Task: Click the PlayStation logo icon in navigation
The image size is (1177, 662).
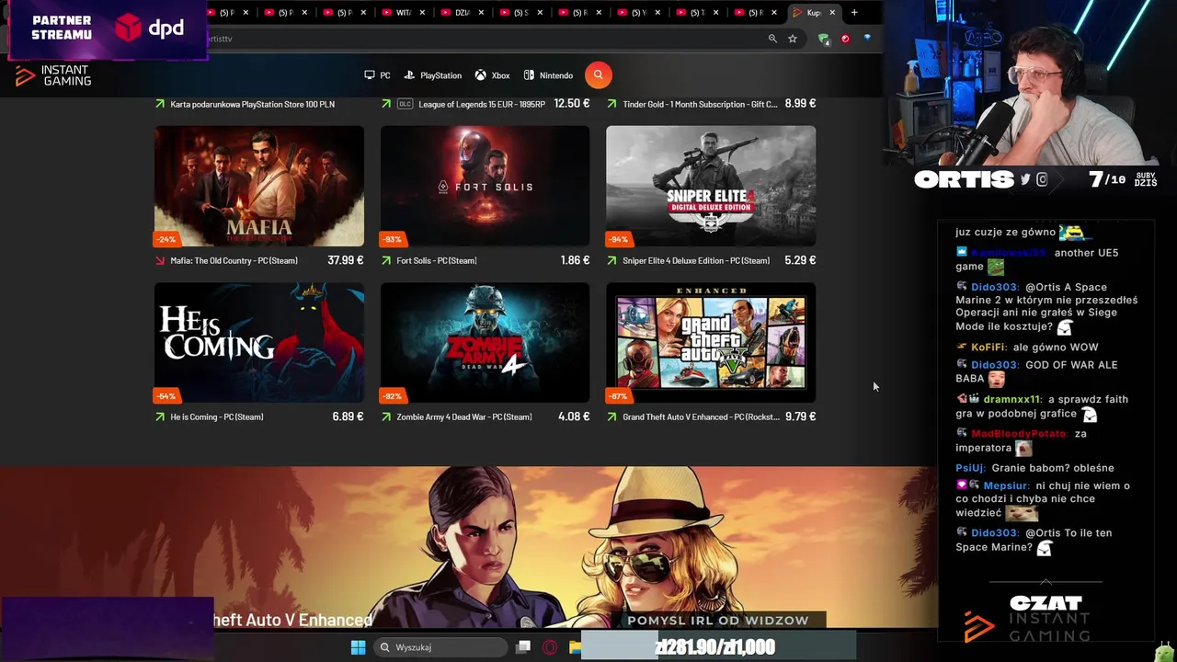Action: tap(409, 75)
